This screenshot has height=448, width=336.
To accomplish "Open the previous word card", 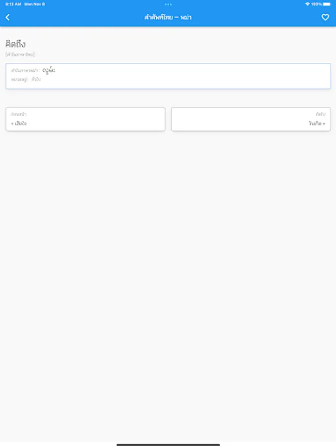I will pos(85,119).
